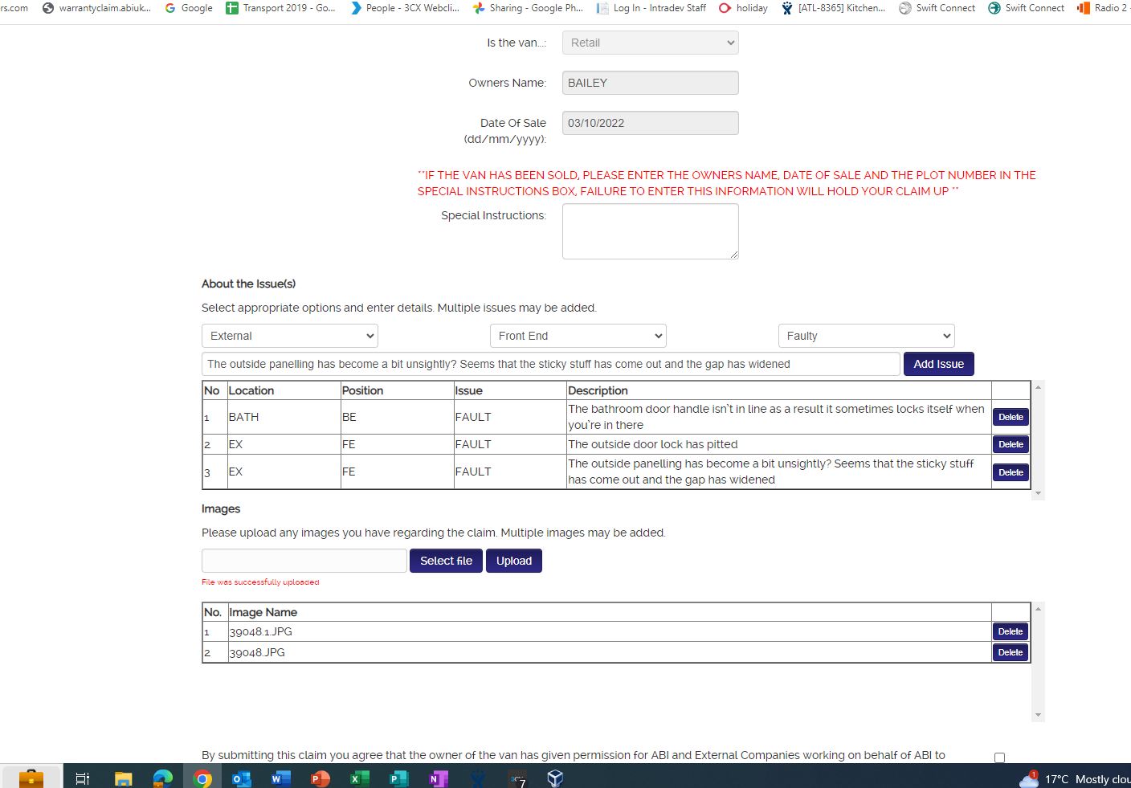Viewport: 1131px width, 788px height.
Task: Open the Faulty issue type dropdown
Action: point(866,336)
